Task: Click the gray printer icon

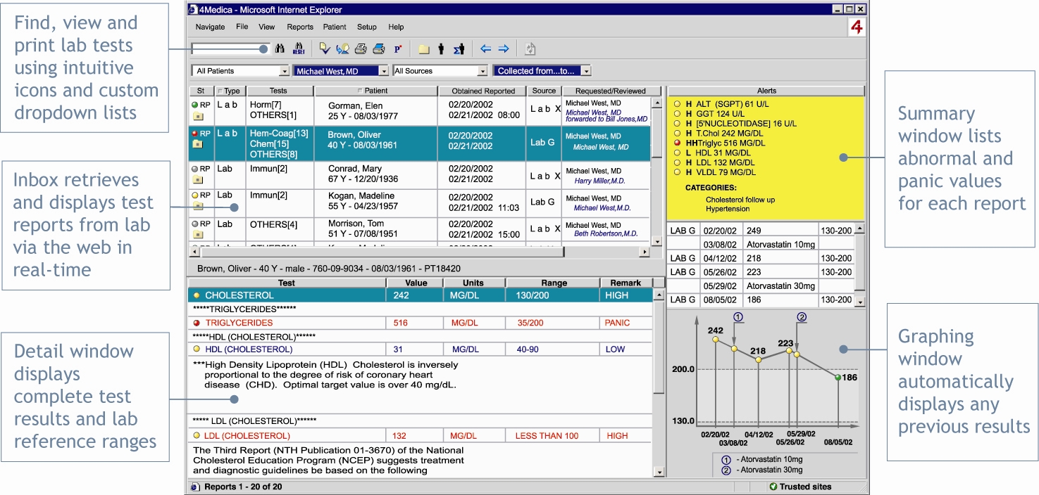Action: [361, 49]
